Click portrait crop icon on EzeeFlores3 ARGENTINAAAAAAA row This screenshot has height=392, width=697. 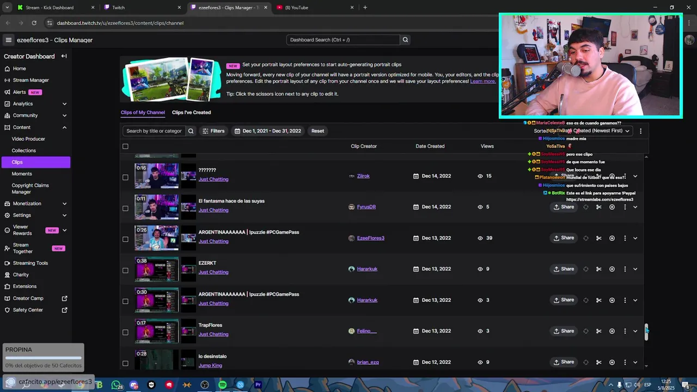tap(586, 238)
